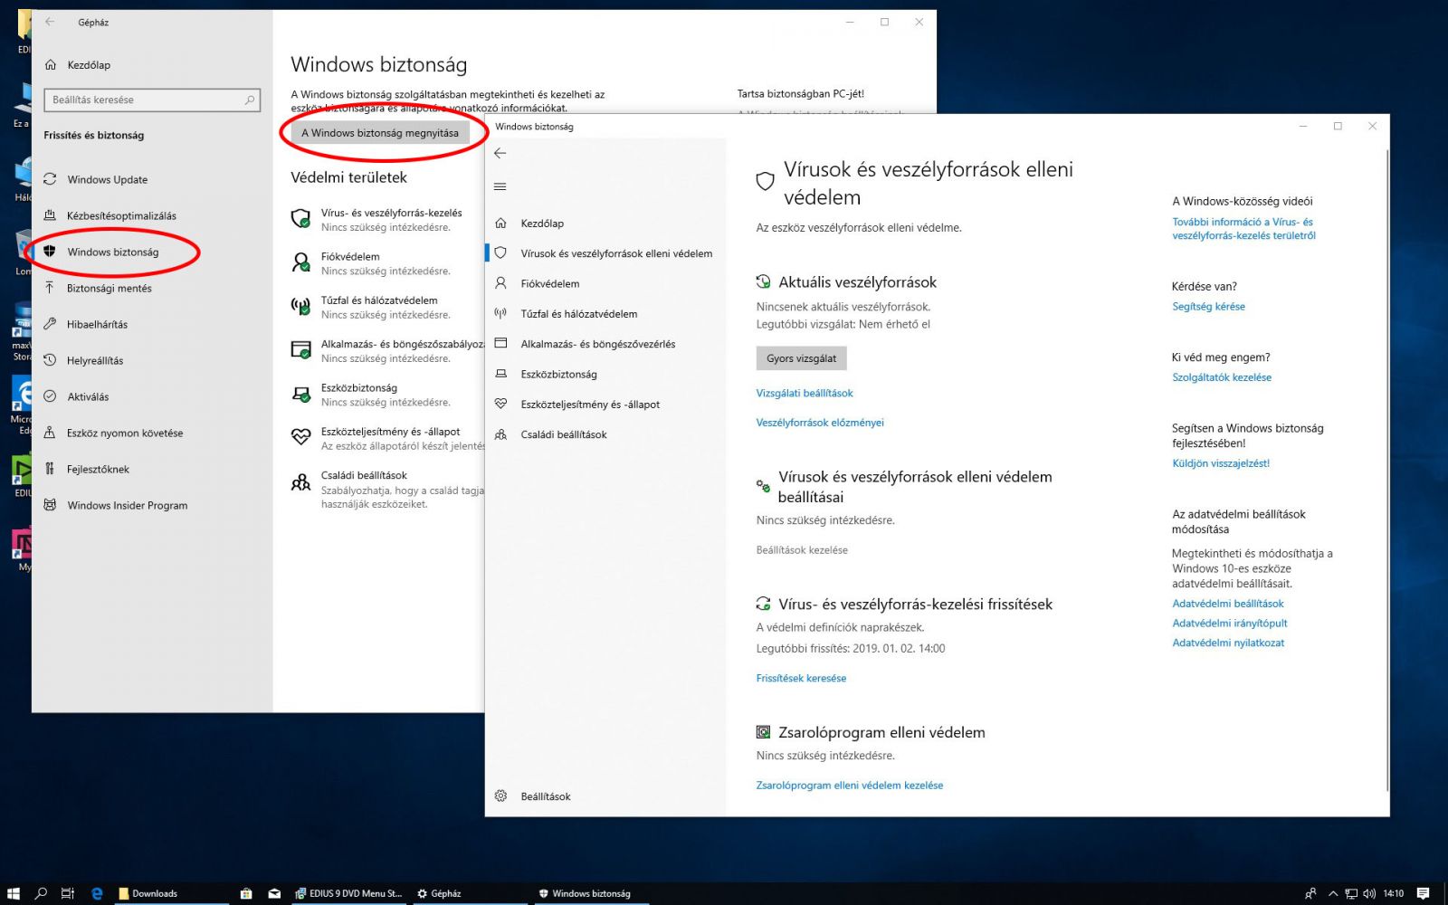Click the Gyors vizsgálat button
Screen dimensions: 1448x905
click(801, 358)
